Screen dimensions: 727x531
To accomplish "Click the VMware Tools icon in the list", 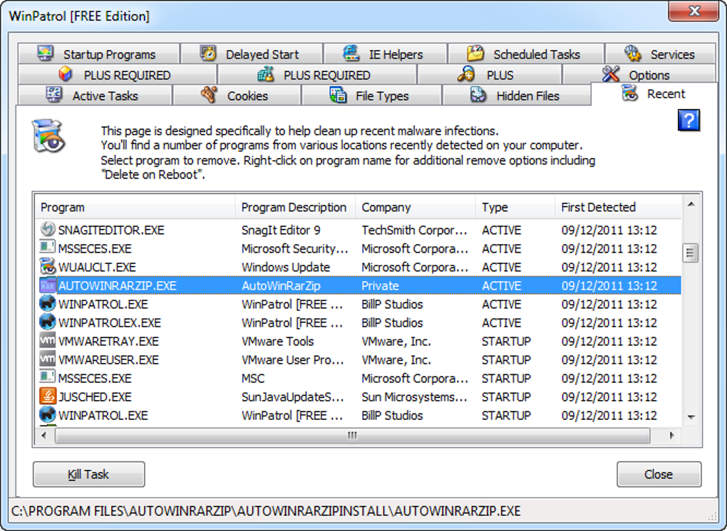I will click(x=44, y=341).
